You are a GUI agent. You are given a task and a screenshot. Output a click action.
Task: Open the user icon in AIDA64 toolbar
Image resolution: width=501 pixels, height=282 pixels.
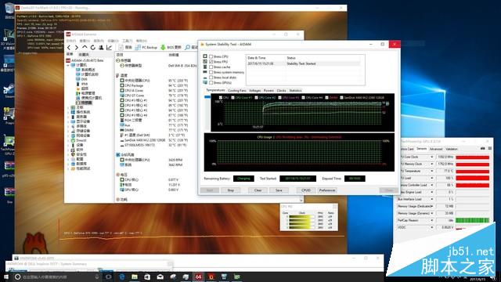101,47
